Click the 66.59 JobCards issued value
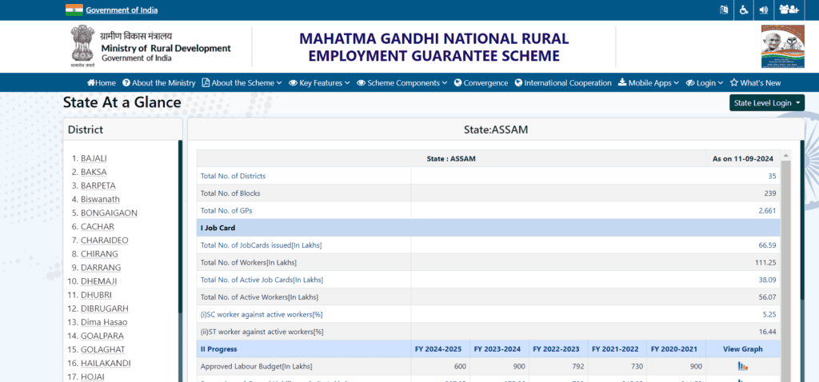 tap(767, 245)
